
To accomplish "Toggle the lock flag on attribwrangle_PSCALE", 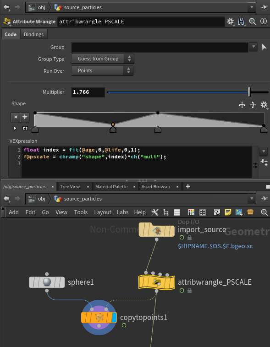I will [x=189, y=291].
